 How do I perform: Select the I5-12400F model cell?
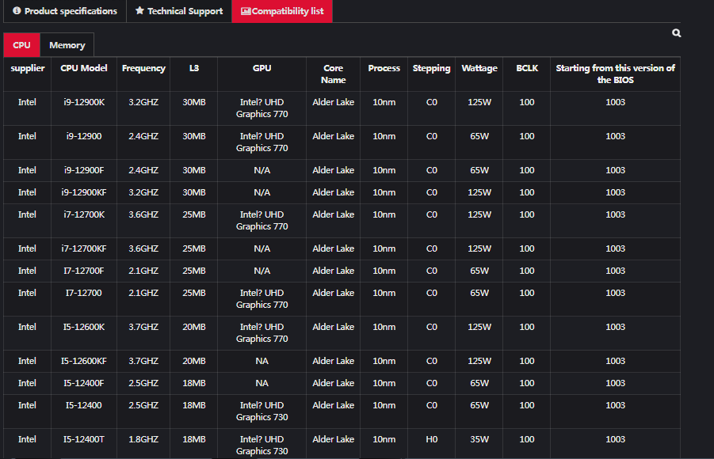tap(84, 384)
